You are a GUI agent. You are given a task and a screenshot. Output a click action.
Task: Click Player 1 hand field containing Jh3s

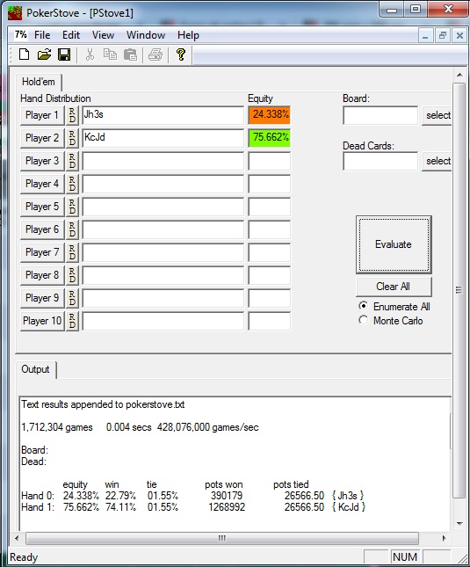pos(163,115)
